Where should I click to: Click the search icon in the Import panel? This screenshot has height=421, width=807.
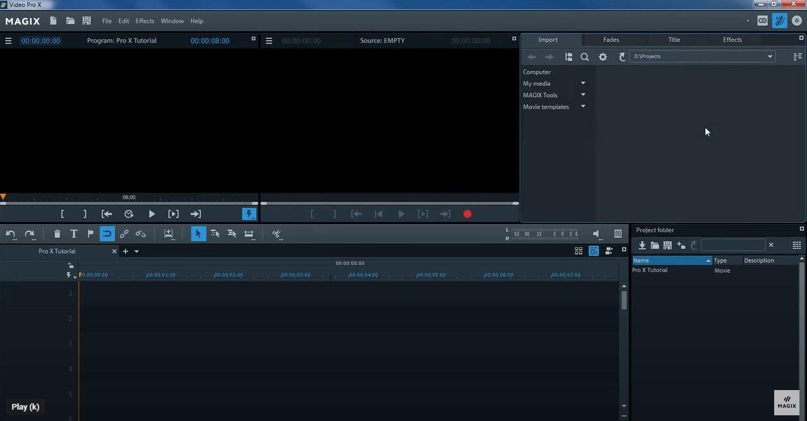[x=585, y=57]
